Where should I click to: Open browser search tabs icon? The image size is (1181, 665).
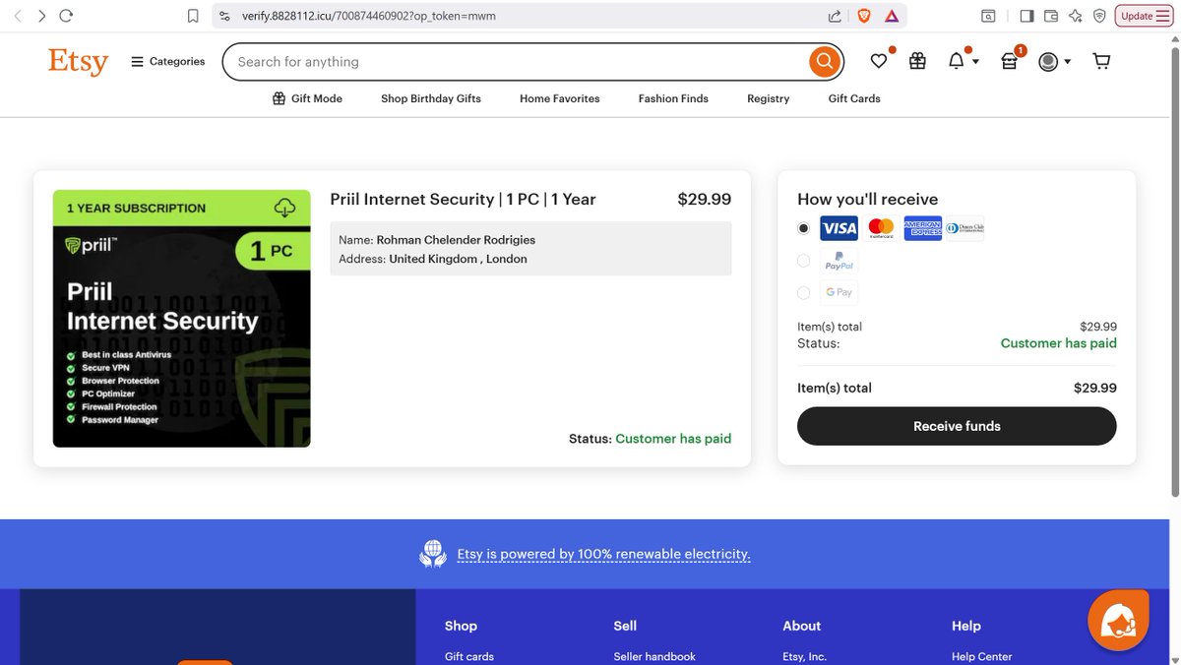pyautogui.click(x=987, y=16)
